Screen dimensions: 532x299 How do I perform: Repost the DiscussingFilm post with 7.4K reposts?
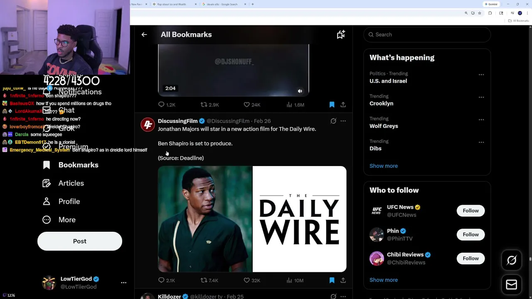coord(209,280)
